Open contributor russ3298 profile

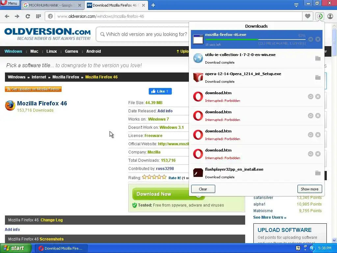[x=165, y=168]
